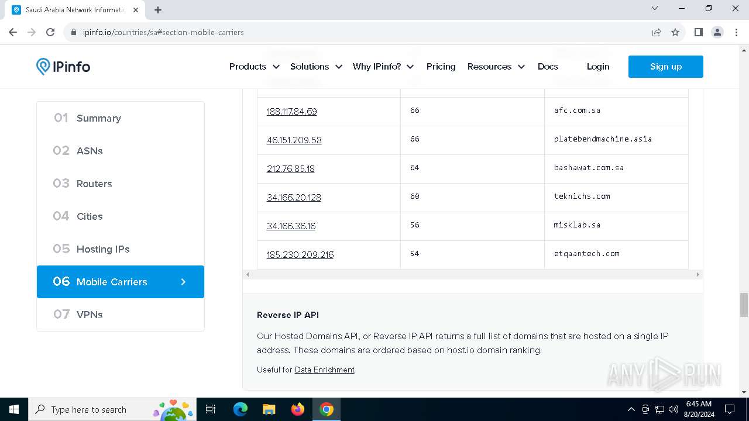Click the taskbar search box
This screenshot has height=421, width=749.
point(113,409)
